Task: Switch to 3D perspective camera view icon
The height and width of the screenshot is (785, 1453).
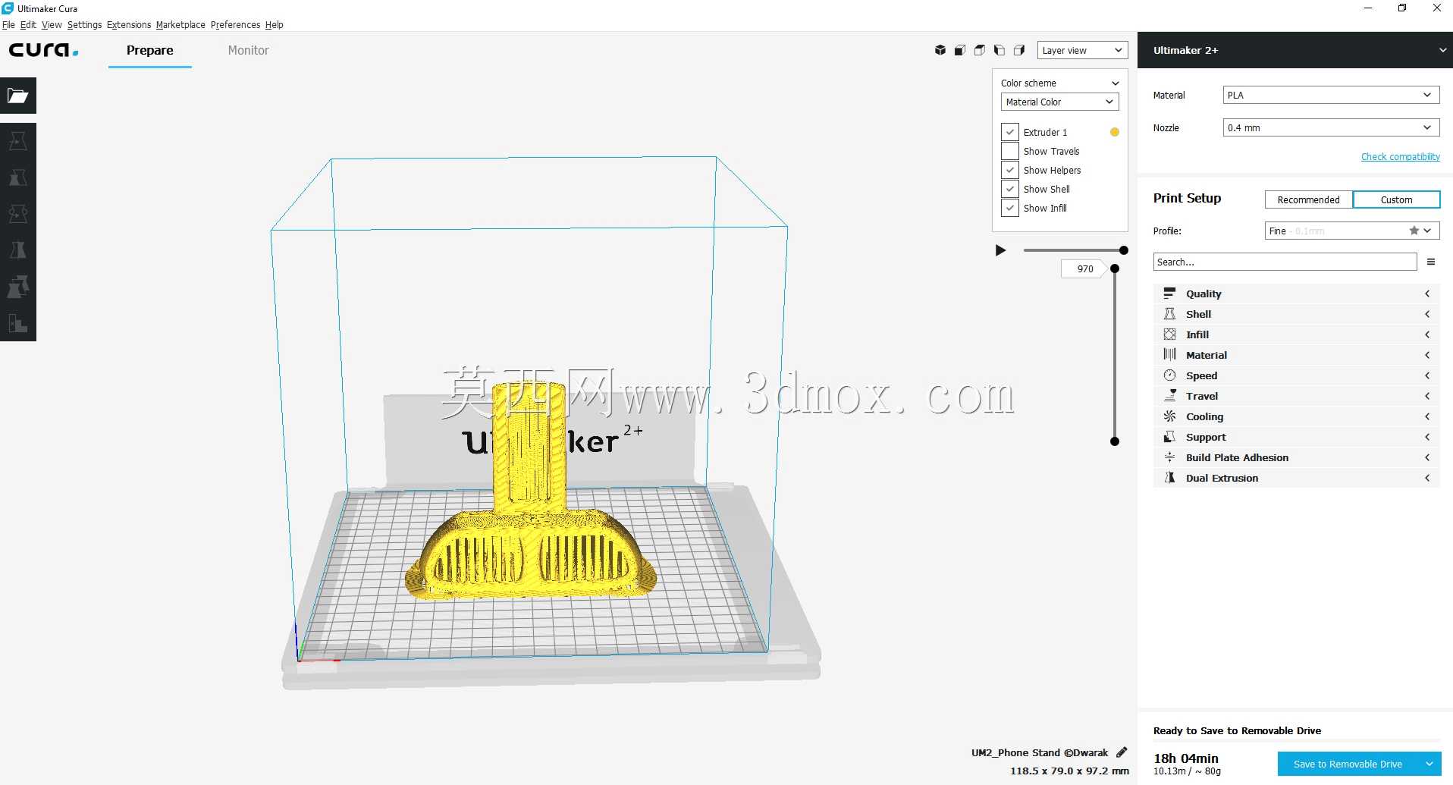Action: 940,50
